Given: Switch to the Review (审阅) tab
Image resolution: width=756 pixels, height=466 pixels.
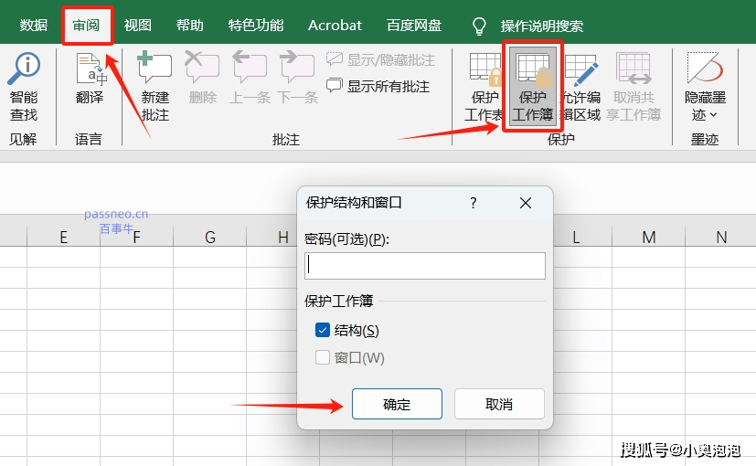Looking at the screenshot, I should click(x=87, y=26).
